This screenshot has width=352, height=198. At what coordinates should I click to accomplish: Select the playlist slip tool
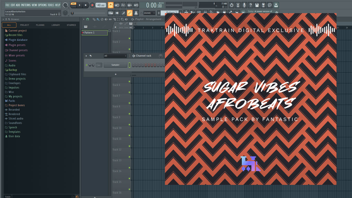[110, 19]
